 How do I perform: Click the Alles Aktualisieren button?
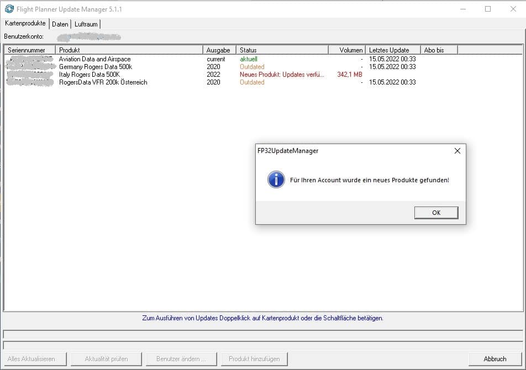(x=31, y=359)
